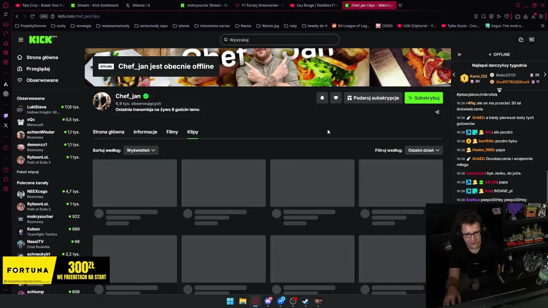The image size is (548, 308).
Task: Click the notification bell on Chef_jan's channel
Action: [x=322, y=98]
